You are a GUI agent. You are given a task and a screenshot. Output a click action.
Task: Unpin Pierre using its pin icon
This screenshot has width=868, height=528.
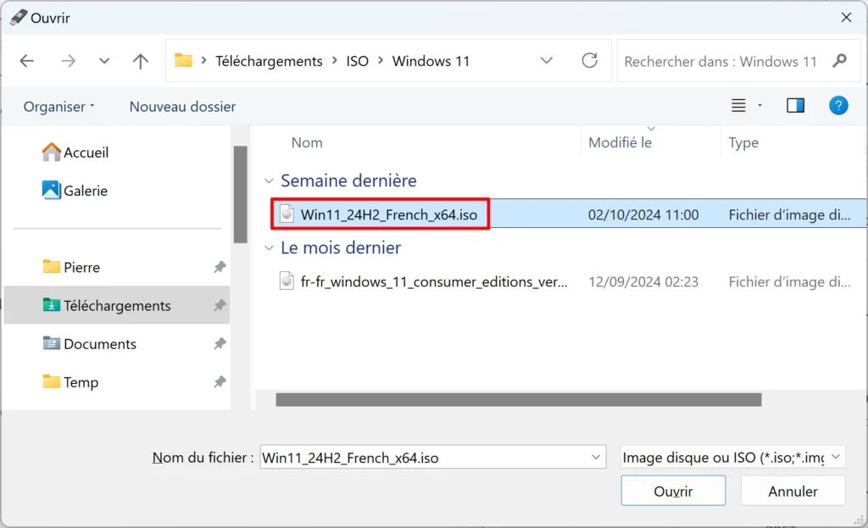[220, 267]
